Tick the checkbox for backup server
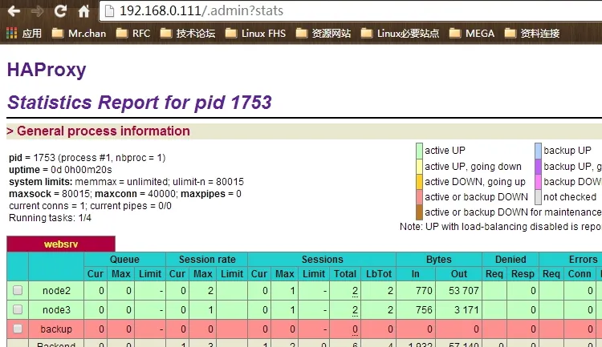The image size is (602, 347). (x=18, y=329)
